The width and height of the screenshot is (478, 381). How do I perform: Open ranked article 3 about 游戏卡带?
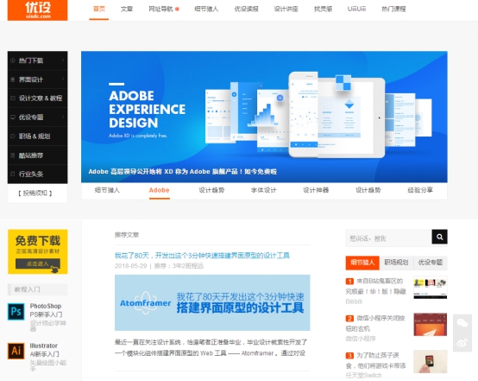(x=376, y=360)
